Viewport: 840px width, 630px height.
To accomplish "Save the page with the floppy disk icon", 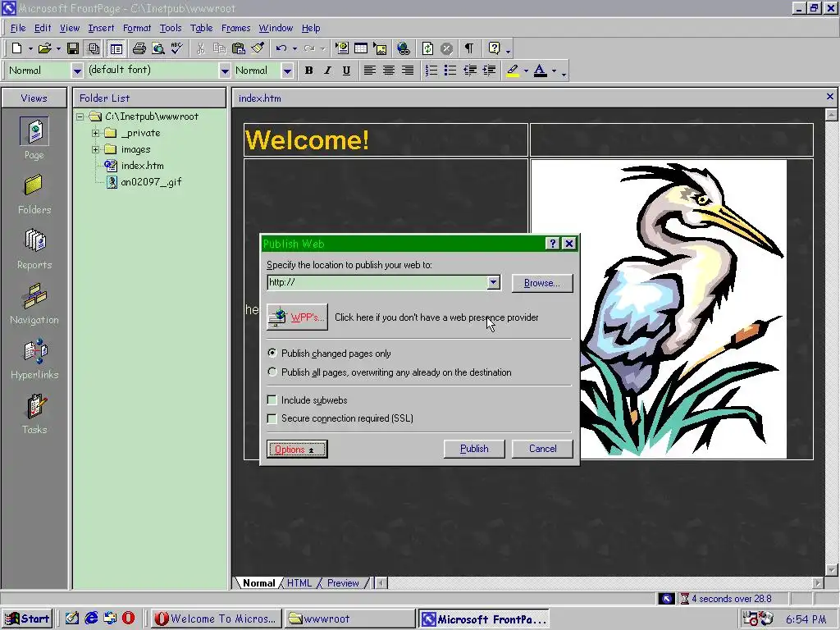I will [73, 48].
